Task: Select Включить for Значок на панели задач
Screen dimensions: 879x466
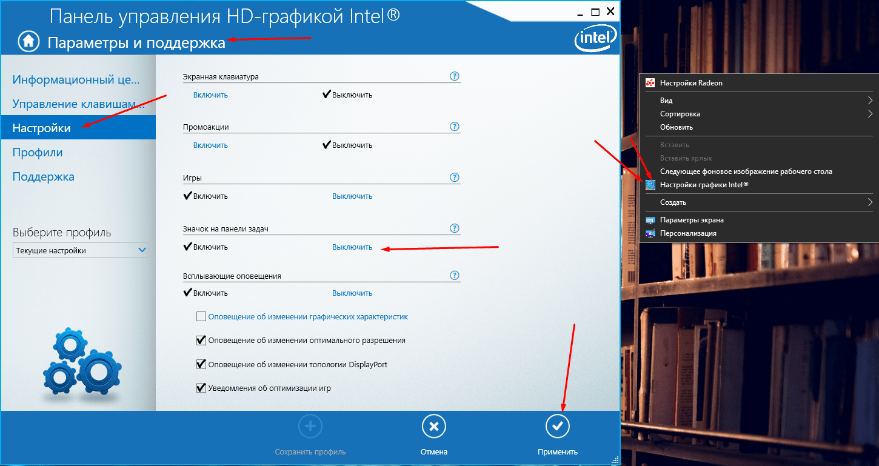Action: tap(206, 247)
